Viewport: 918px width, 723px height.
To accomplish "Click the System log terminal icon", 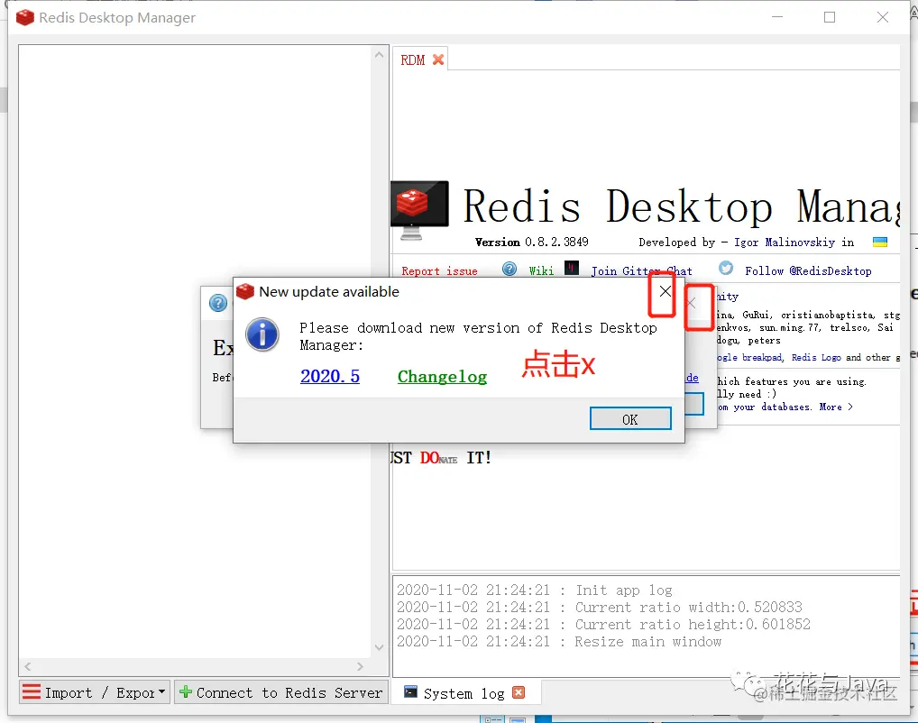I will pyautogui.click(x=411, y=692).
